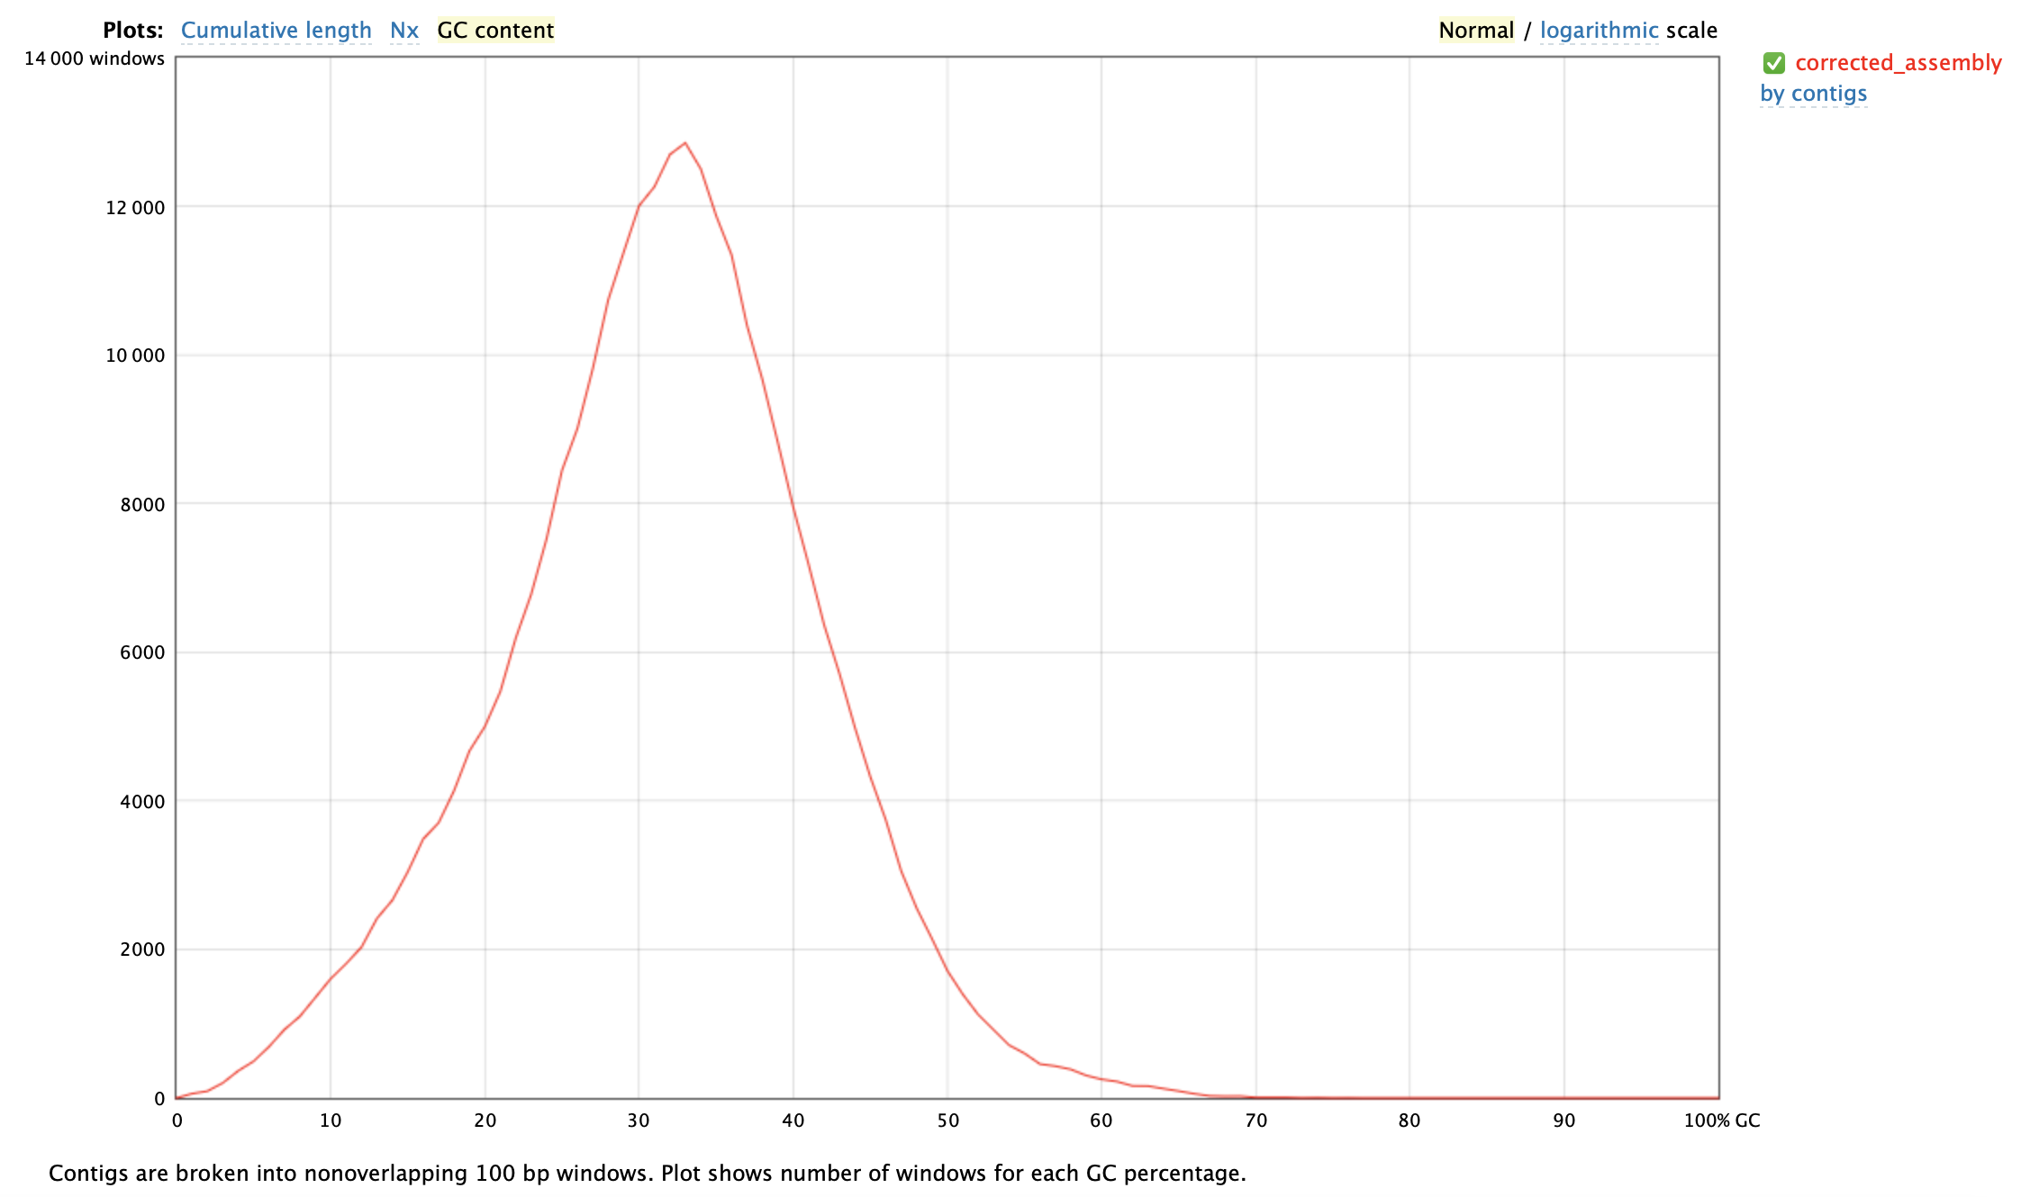Click the 'Plots:' heading label

point(133,31)
